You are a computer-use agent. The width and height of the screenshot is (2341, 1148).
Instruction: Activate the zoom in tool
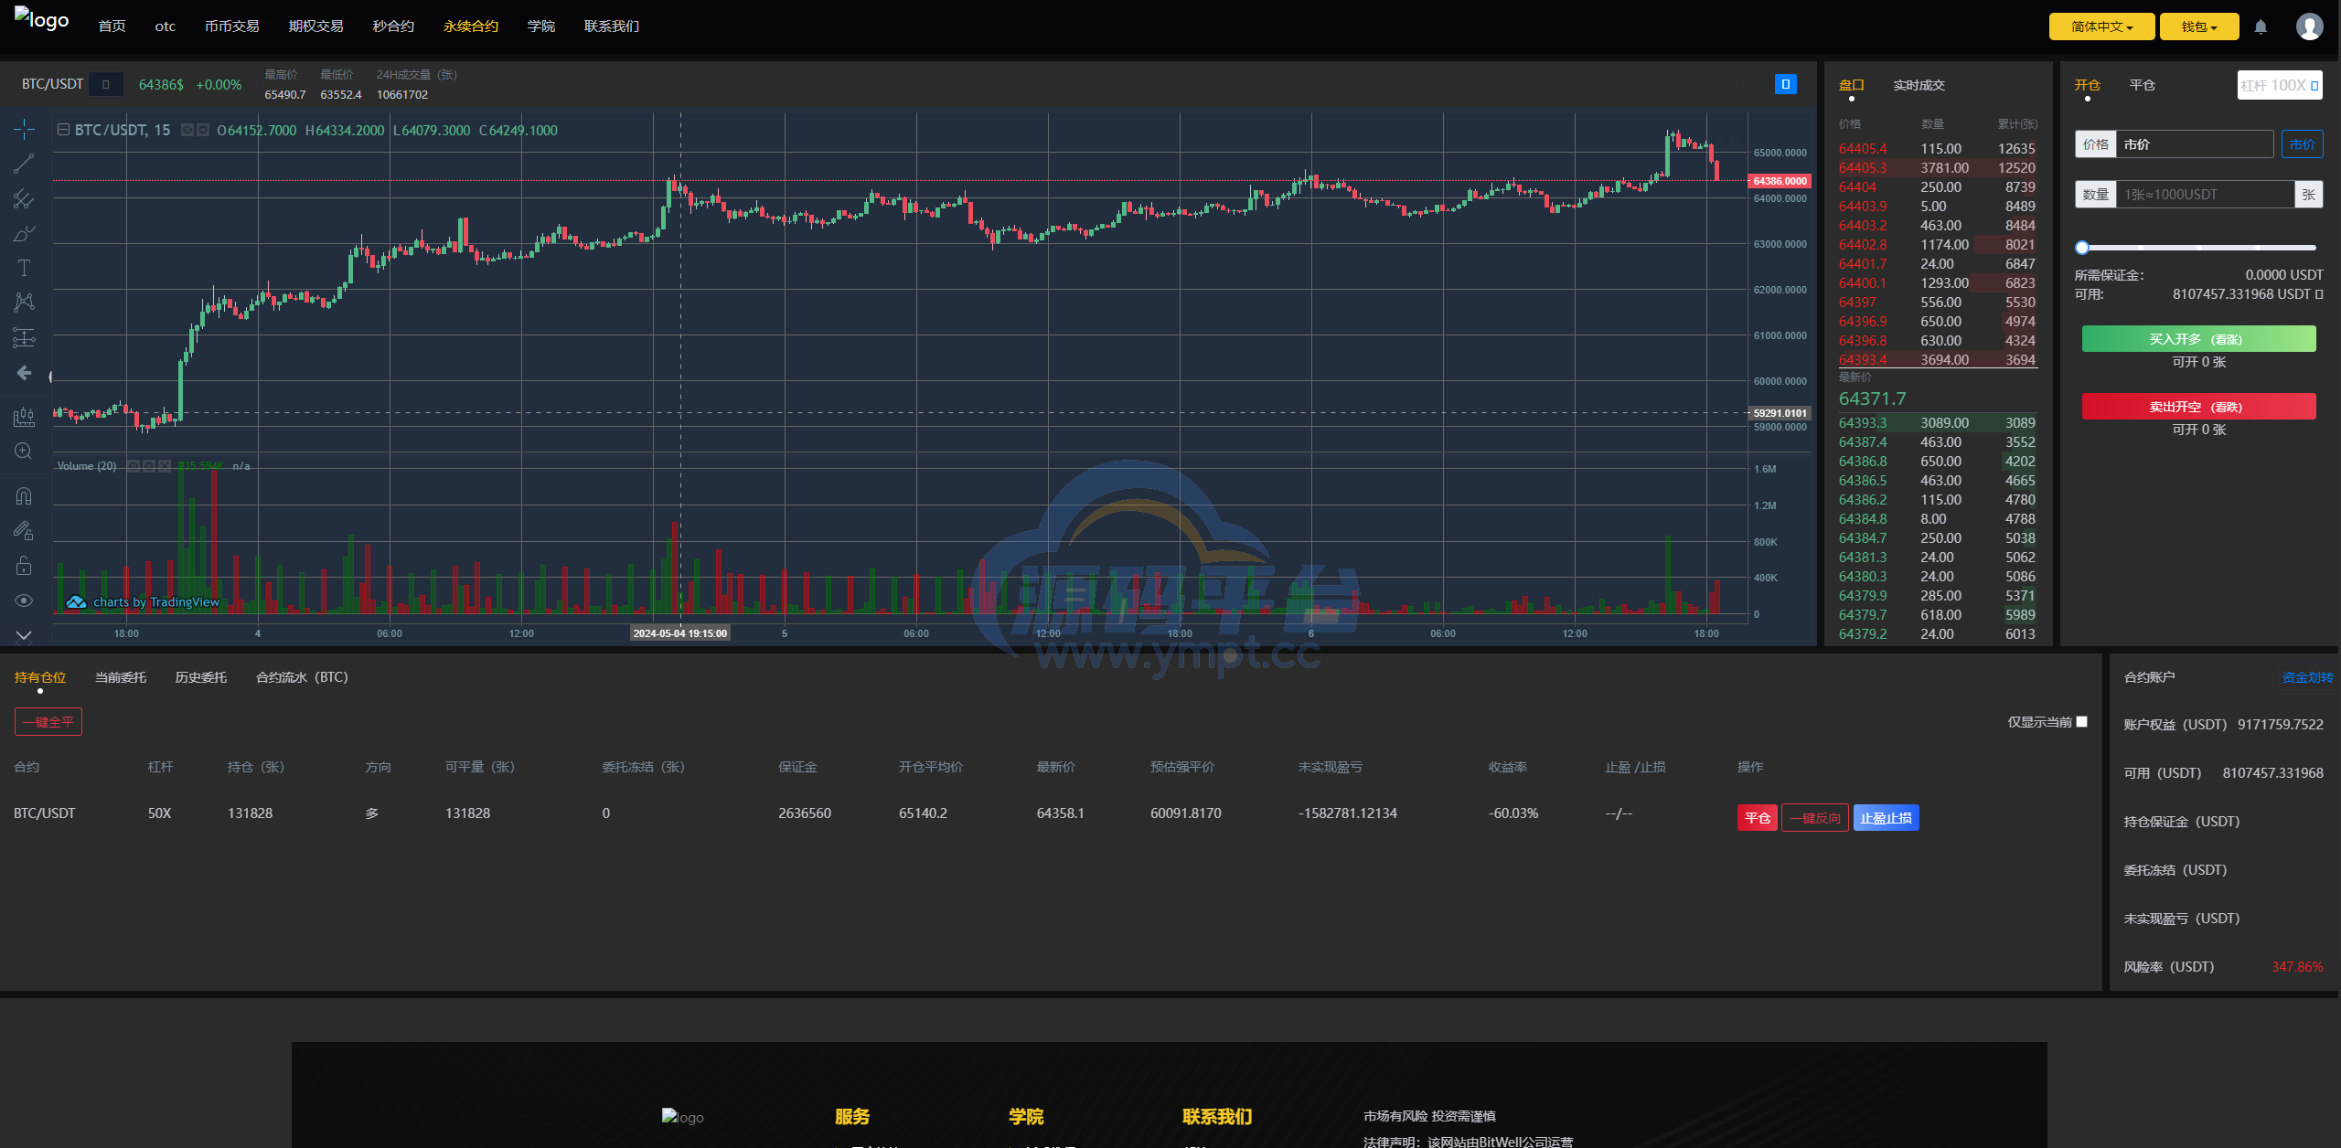click(x=24, y=452)
